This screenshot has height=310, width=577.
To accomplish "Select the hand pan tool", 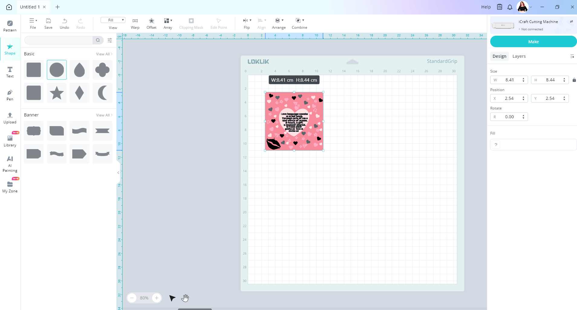I will click(185, 298).
